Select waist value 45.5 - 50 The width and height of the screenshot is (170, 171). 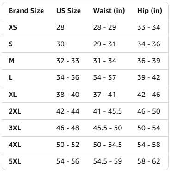point(108,128)
